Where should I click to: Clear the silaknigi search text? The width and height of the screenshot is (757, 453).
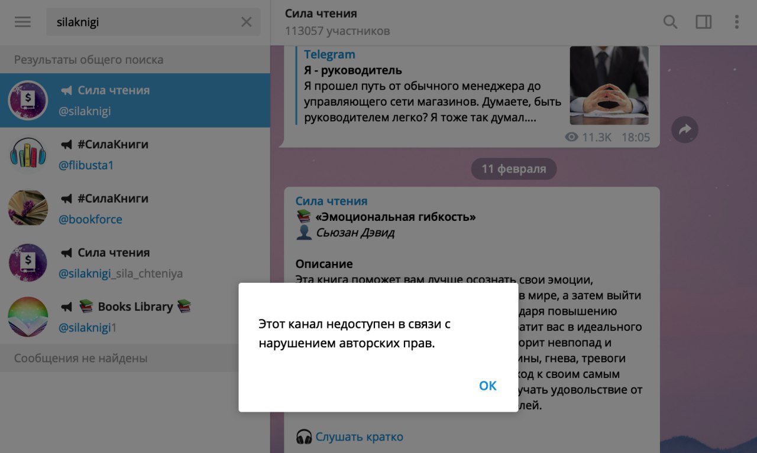tap(247, 22)
